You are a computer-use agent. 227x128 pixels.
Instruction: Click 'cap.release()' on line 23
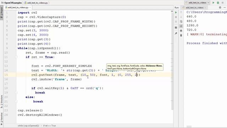click(x=30, y=111)
